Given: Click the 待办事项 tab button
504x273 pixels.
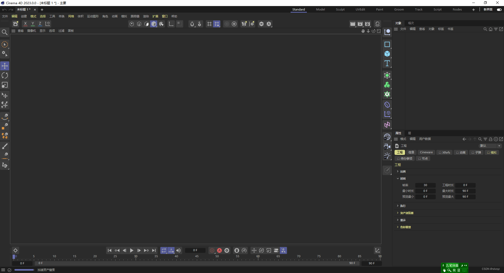Looking at the screenshot, I should tap(405, 159).
